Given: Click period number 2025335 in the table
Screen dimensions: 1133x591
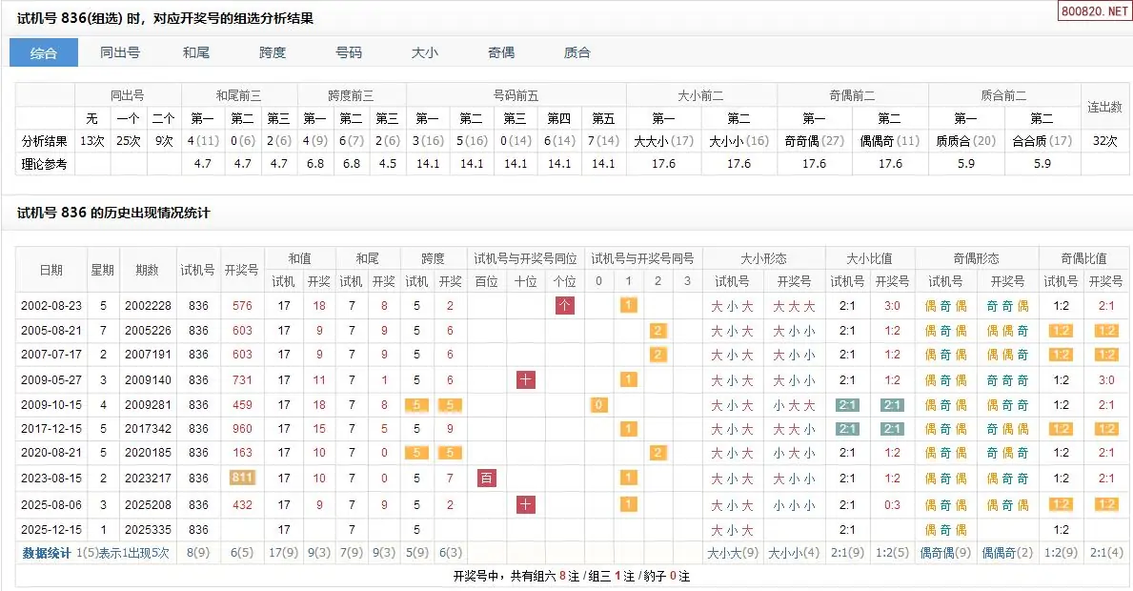Looking at the screenshot, I should click(147, 529).
